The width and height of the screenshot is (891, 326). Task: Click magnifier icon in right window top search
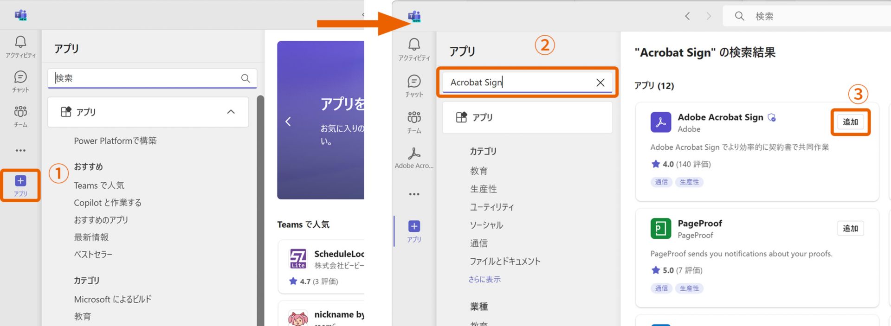point(740,16)
